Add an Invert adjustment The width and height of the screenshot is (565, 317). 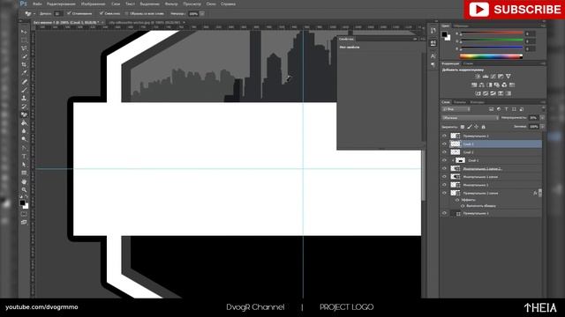coord(478,93)
